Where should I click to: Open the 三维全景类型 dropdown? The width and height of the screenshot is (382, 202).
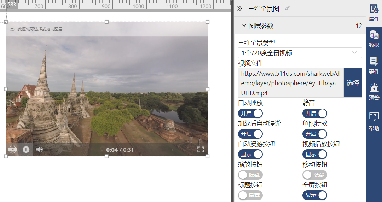300,53
